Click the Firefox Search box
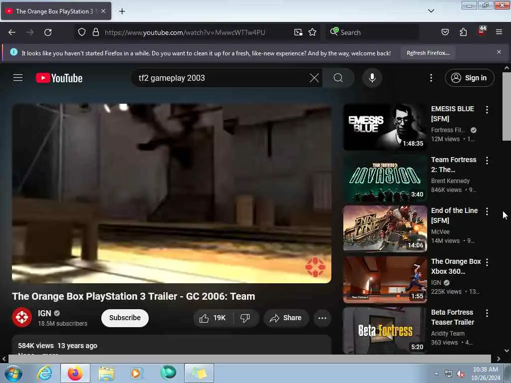 (x=372, y=32)
